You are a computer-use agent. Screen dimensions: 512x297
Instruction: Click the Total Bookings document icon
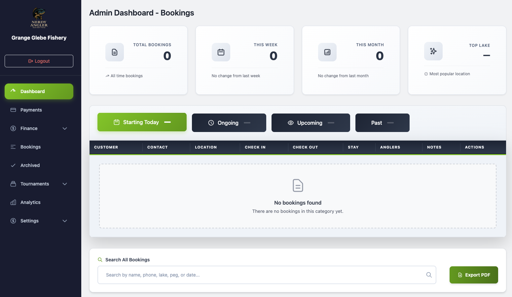[114, 52]
